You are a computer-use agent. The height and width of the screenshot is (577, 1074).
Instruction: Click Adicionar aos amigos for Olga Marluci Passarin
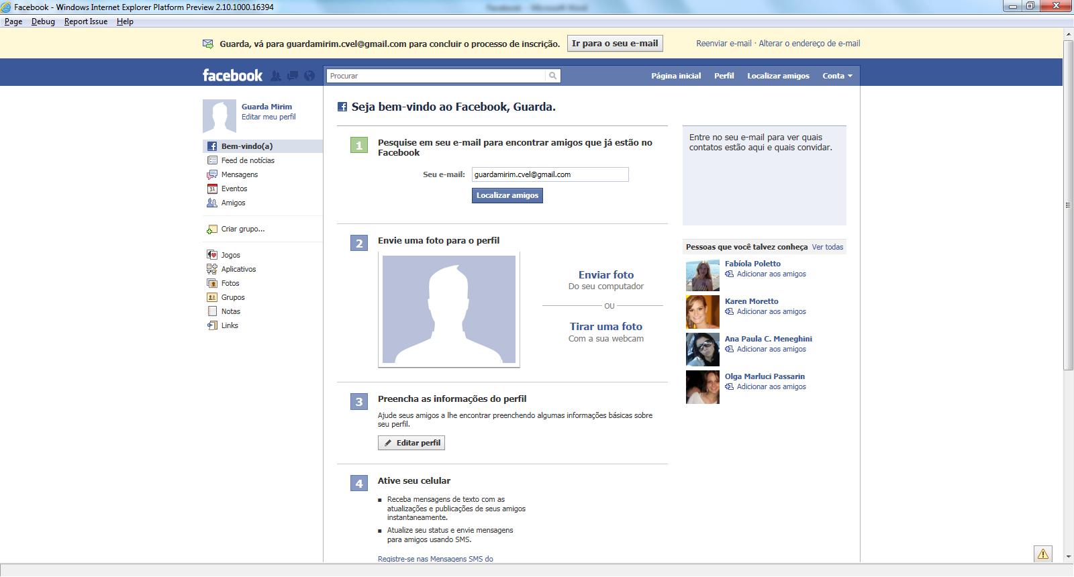[x=771, y=386]
